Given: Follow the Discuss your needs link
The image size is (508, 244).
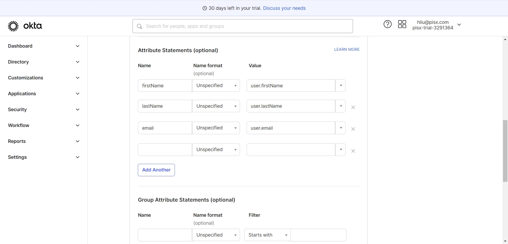Looking at the screenshot, I should (284, 8).
